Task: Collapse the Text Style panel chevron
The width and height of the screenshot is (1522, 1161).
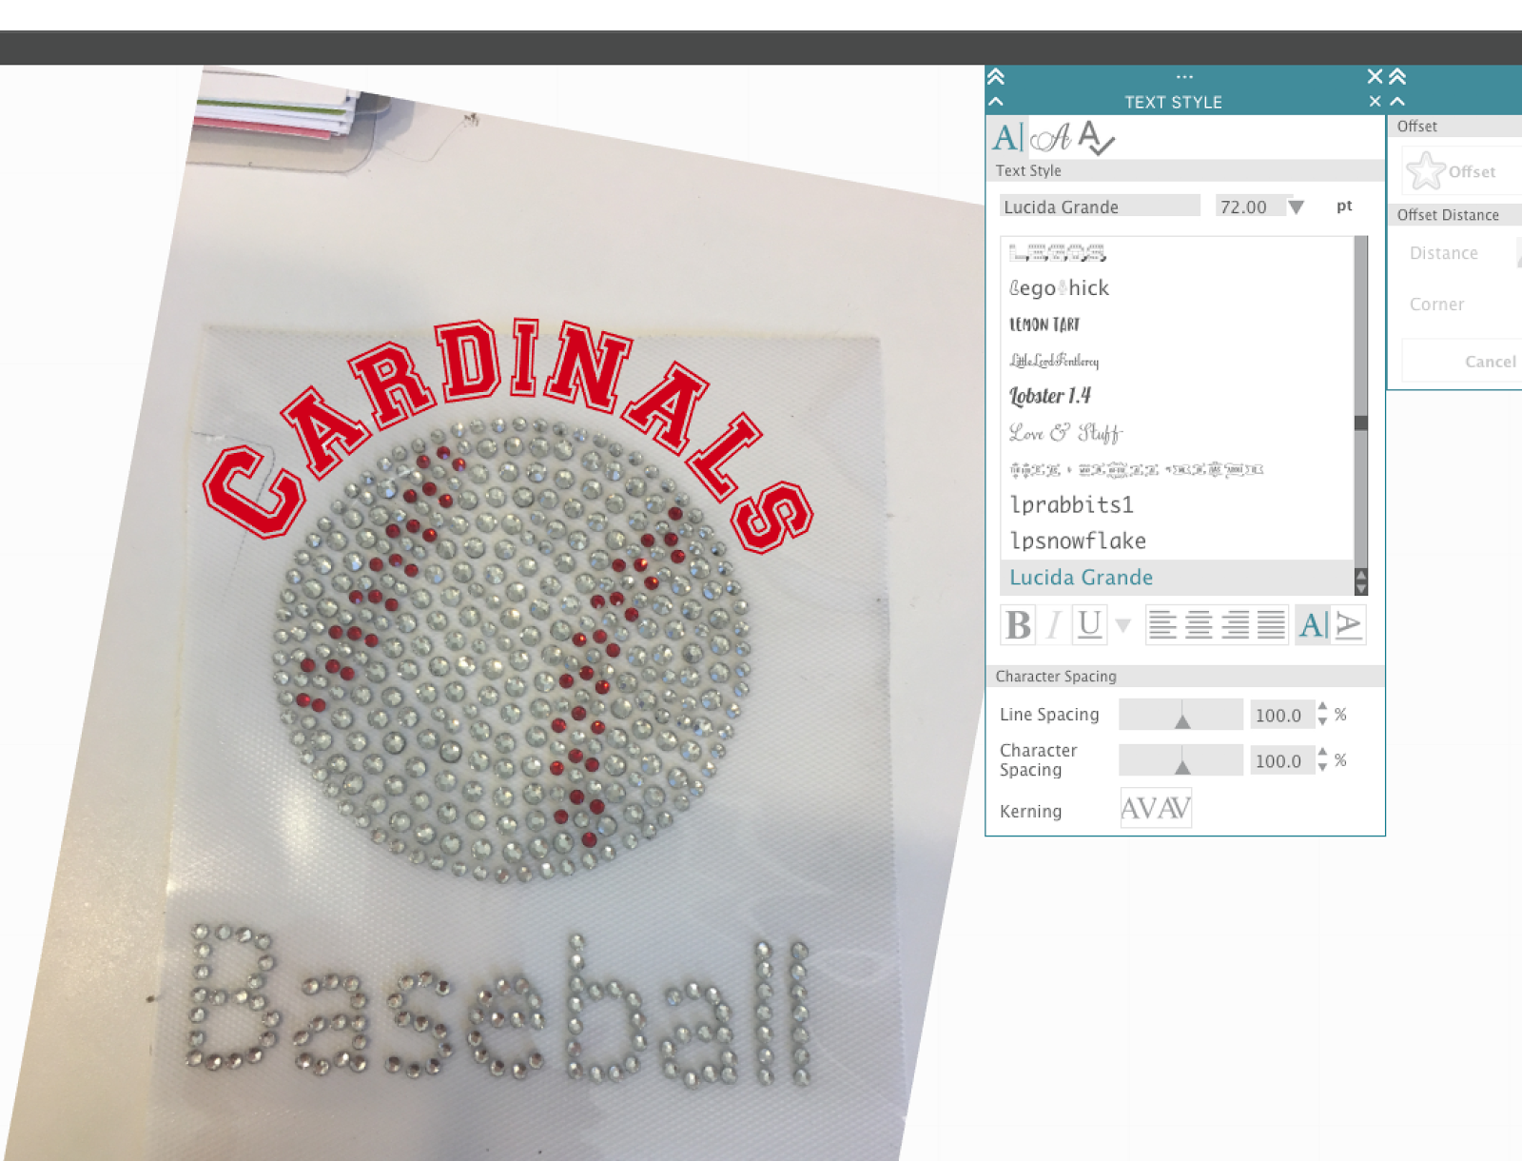Action: 996,101
